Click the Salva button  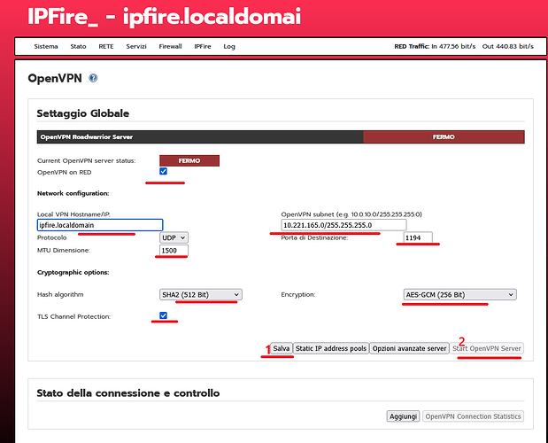click(282, 348)
